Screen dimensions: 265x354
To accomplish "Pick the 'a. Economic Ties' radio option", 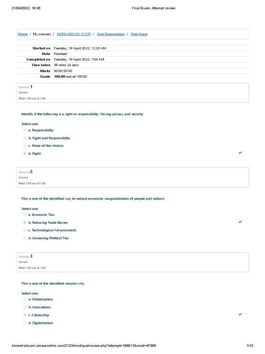I will coord(25,215).
